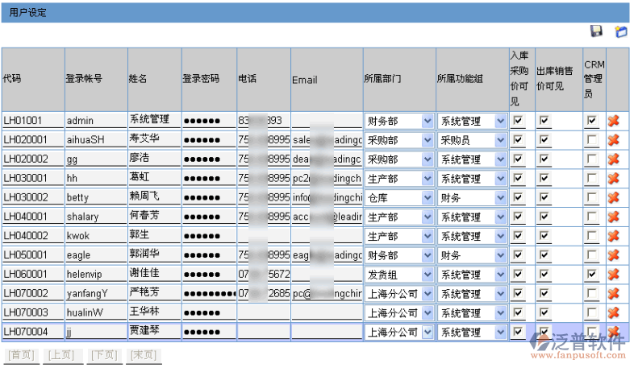Delete the admin user row
The width and height of the screenshot is (634, 368).
(613, 120)
